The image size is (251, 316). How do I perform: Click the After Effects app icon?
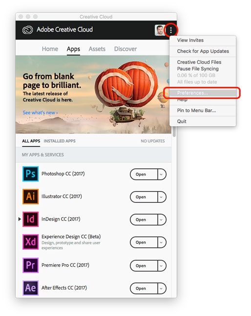tap(30, 288)
